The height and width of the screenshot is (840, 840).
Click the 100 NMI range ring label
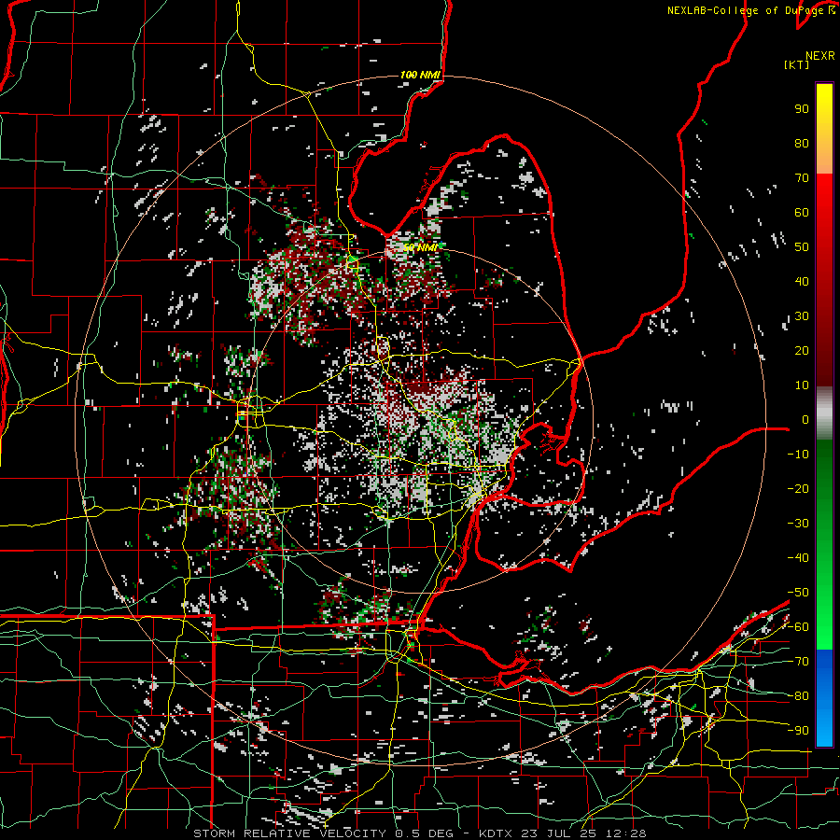point(420,75)
